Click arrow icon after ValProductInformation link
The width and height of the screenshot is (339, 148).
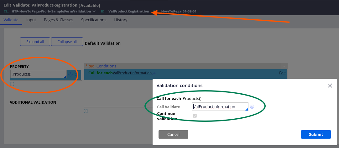154,73
